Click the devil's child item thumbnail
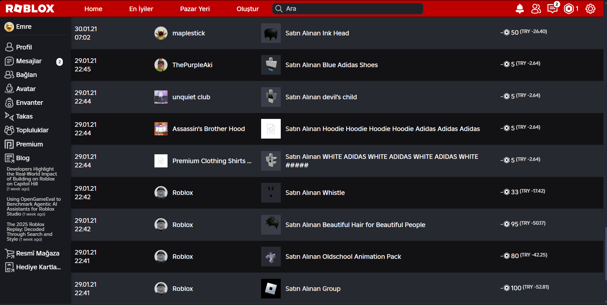Image resolution: width=607 pixels, height=305 pixels. pyautogui.click(x=271, y=97)
